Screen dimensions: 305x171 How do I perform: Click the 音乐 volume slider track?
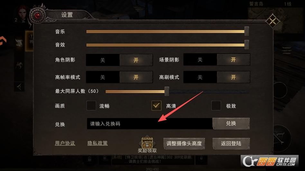pyautogui.click(x=165, y=31)
